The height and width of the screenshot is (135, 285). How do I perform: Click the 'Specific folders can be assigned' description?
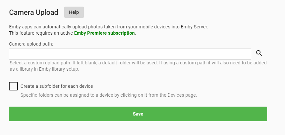(x=109, y=95)
